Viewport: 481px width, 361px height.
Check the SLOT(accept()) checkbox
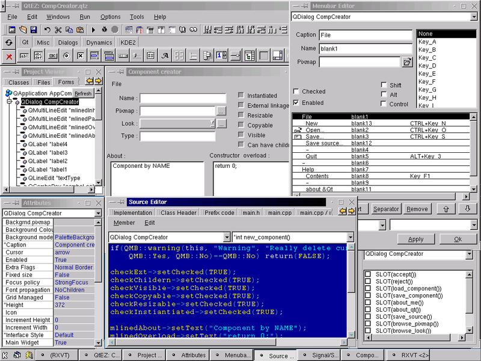click(x=368, y=274)
